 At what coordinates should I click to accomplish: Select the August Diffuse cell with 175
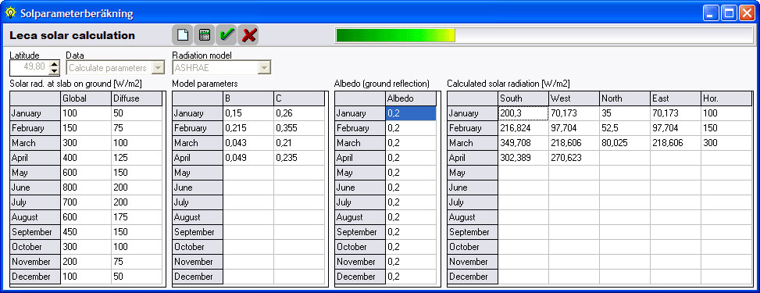pos(137,217)
